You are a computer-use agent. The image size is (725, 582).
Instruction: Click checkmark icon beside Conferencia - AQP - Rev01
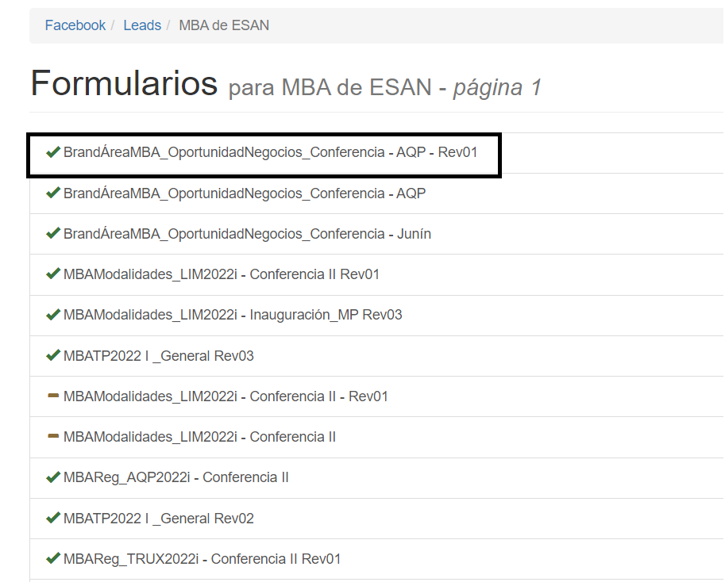pos(53,152)
